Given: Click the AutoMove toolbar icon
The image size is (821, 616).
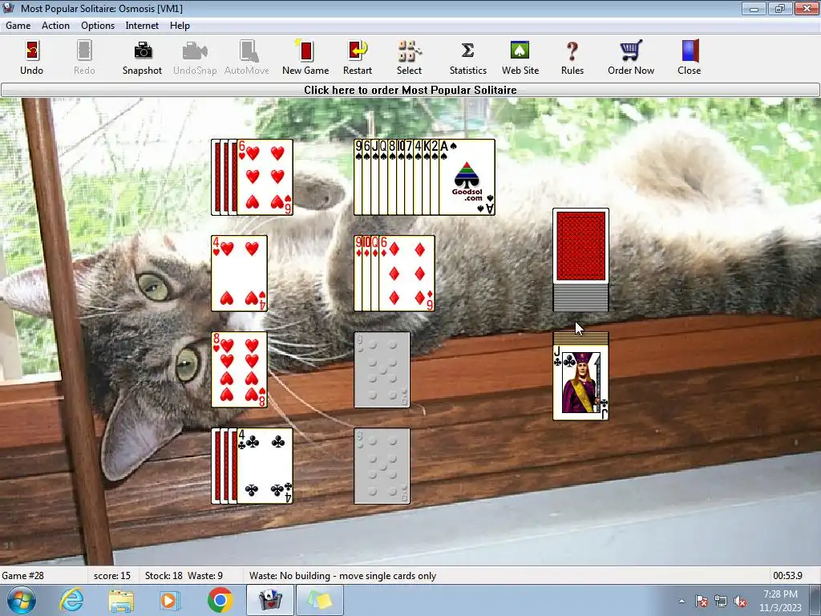Looking at the screenshot, I should [x=247, y=58].
